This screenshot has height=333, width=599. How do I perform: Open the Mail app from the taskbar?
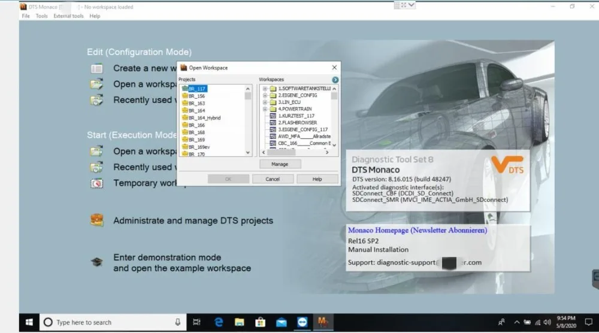click(x=282, y=322)
